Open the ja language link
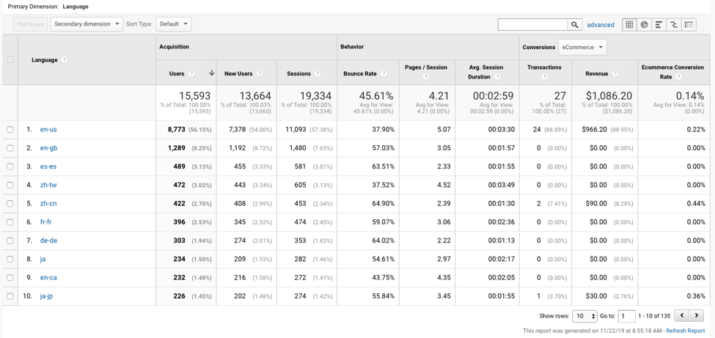The height and width of the screenshot is (338, 715). pyautogui.click(x=43, y=259)
